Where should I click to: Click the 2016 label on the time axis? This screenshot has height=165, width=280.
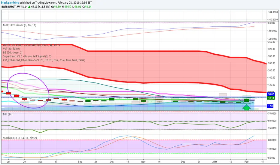point(215,162)
